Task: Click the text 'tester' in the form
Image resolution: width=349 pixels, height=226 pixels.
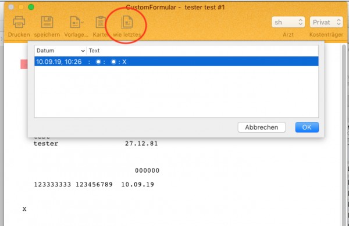Action: [x=46, y=144]
